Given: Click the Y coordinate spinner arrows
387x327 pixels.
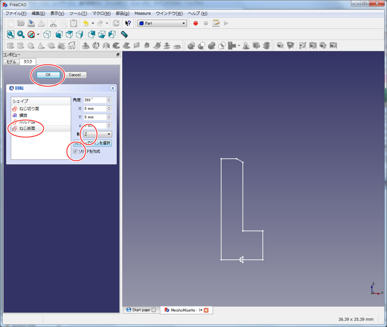Looking at the screenshot, I should [x=109, y=117].
